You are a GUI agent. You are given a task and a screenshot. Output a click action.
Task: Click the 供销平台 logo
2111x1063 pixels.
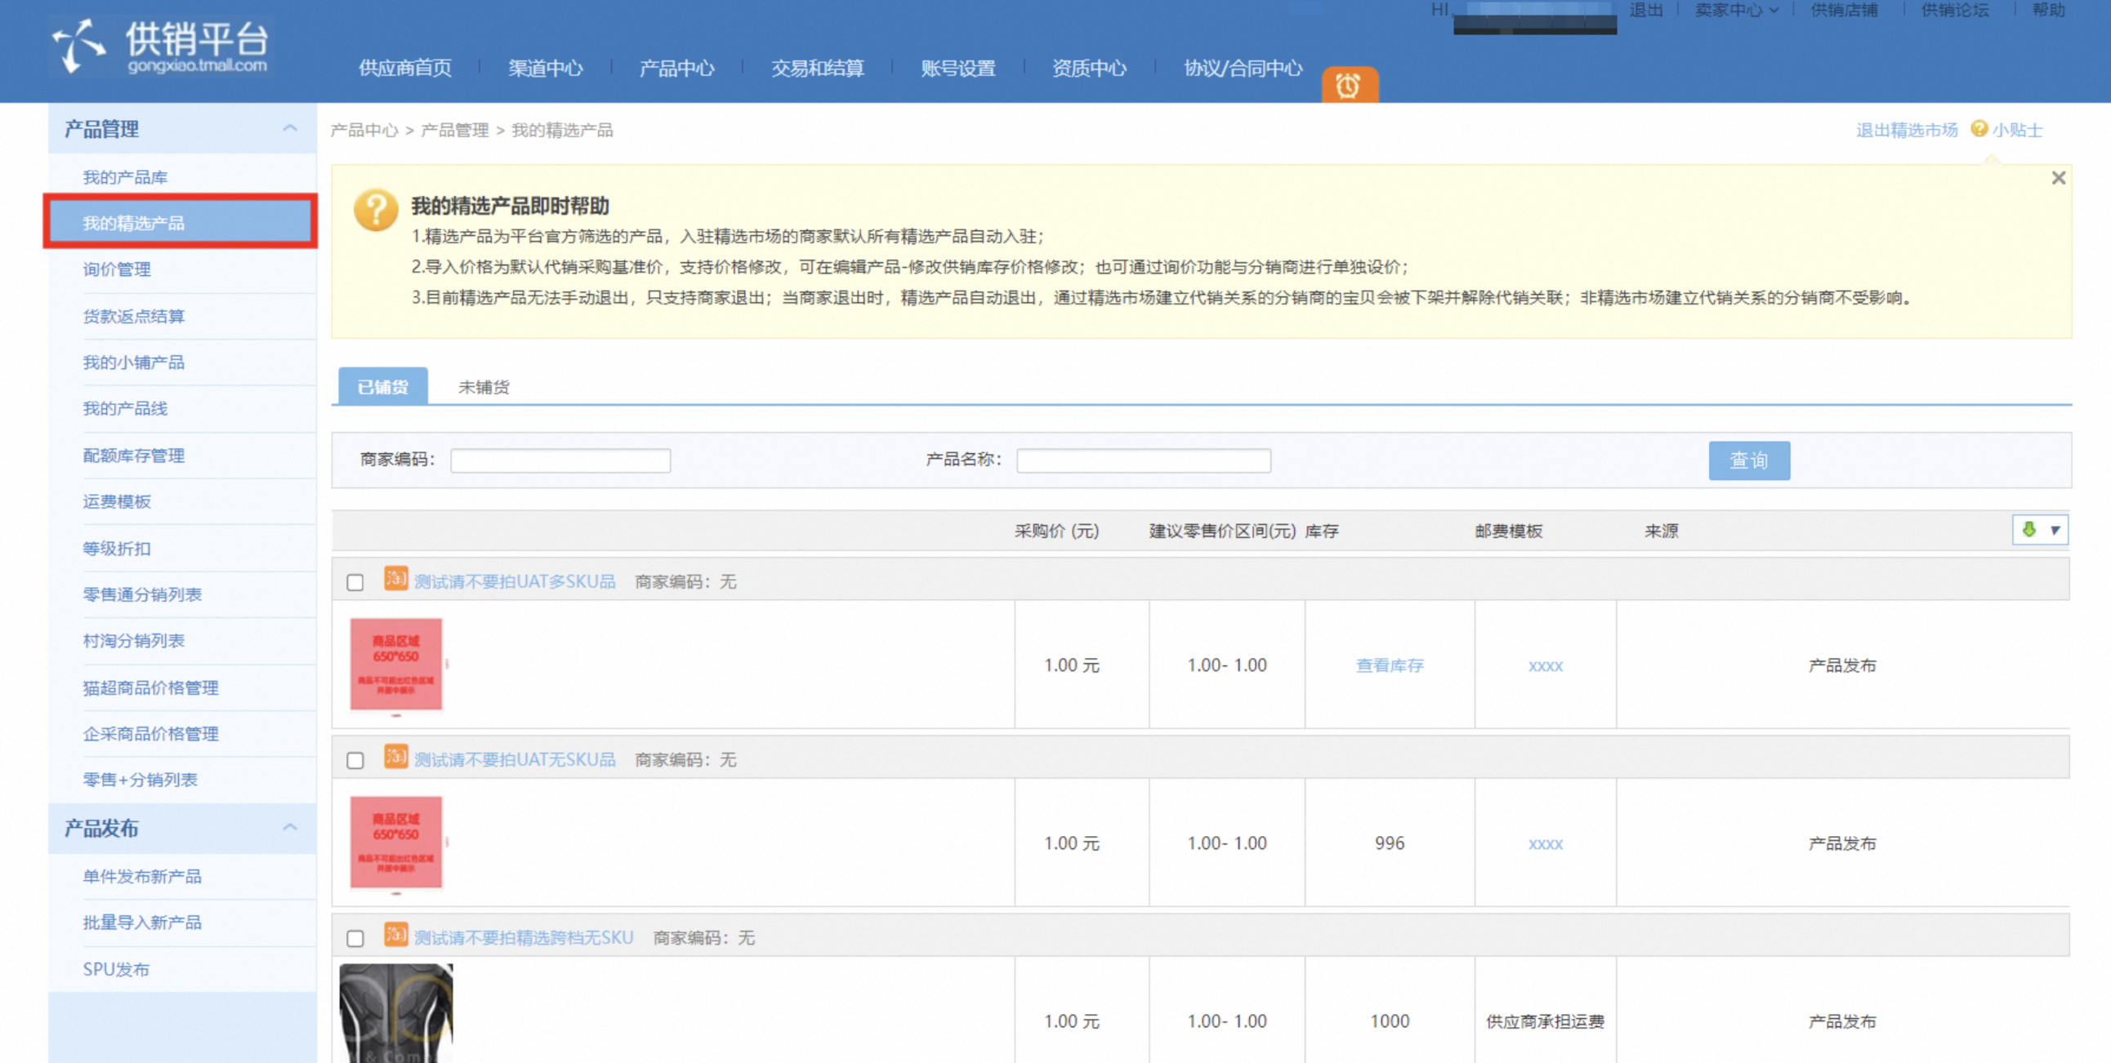tap(161, 47)
